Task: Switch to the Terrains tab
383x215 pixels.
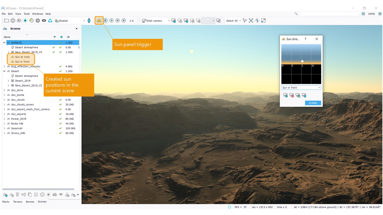Action: point(18,202)
